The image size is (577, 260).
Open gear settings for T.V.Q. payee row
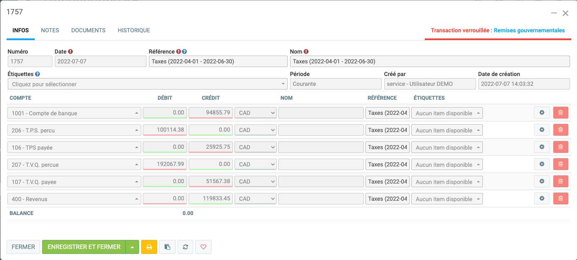pos(541,182)
